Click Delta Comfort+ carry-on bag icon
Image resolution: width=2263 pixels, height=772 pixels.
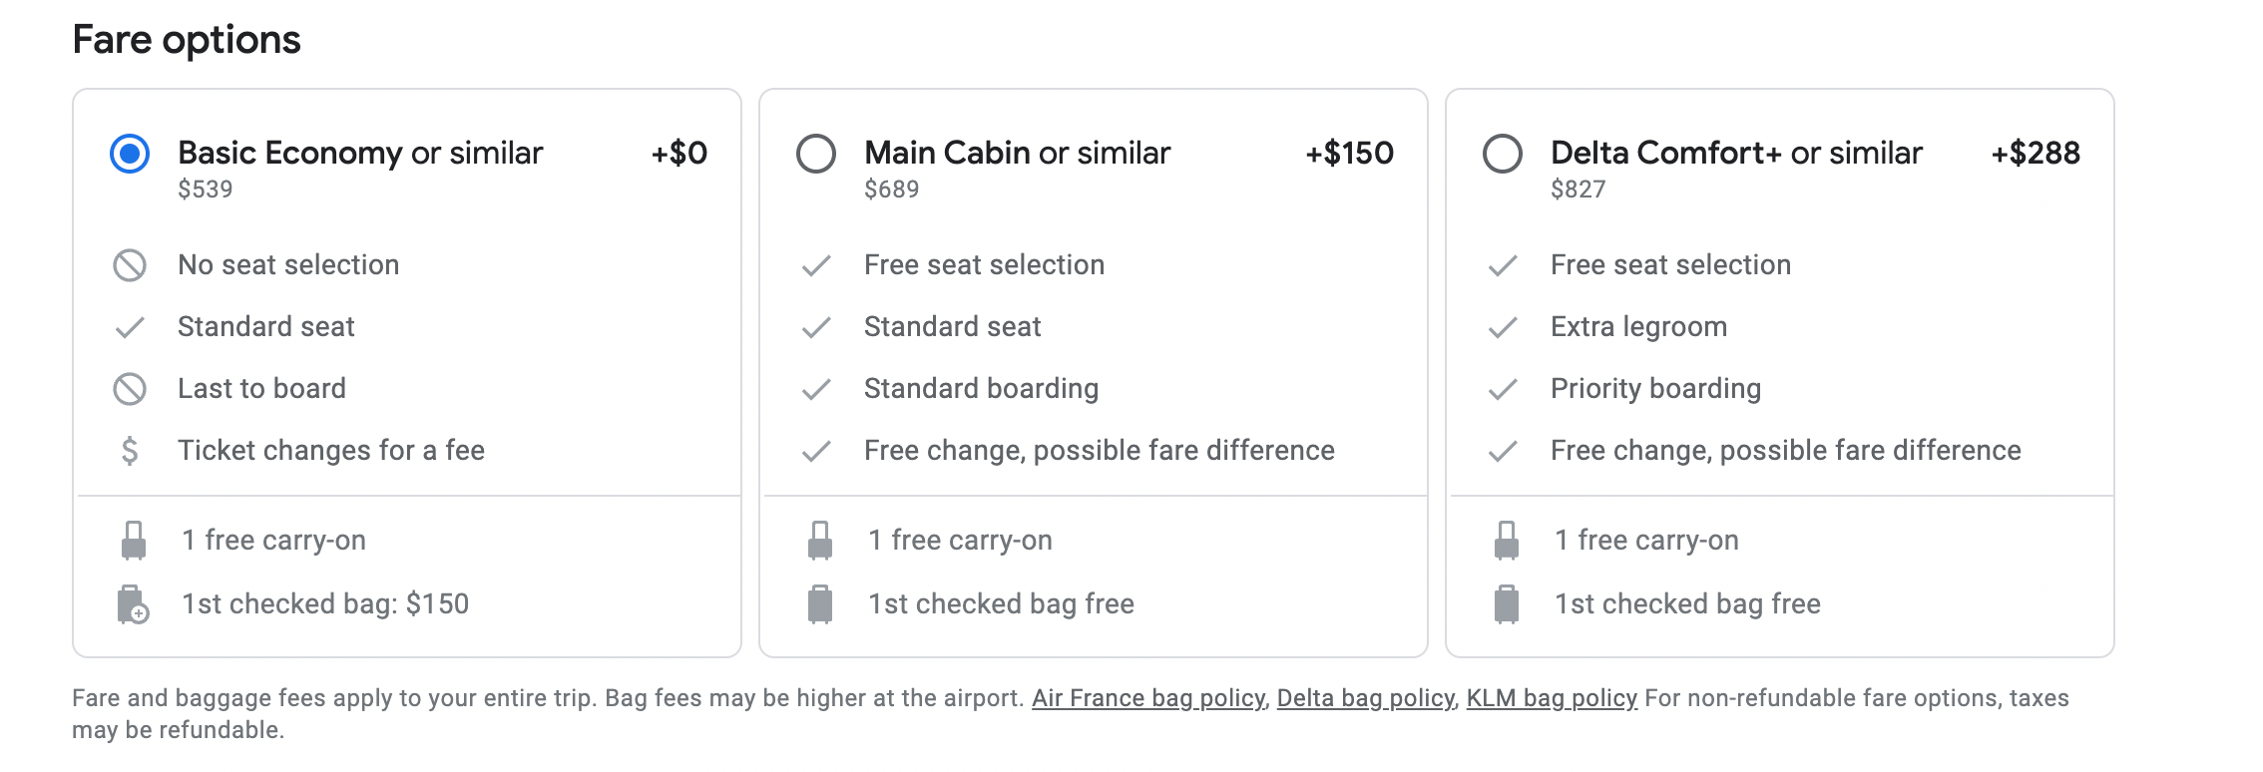[1507, 541]
